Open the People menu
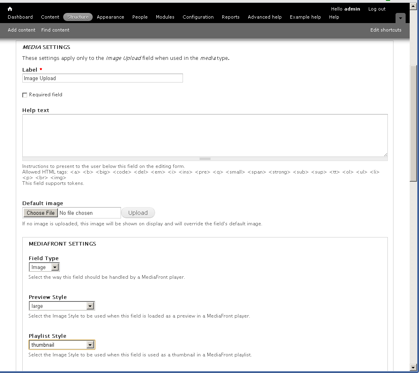 pyautogui.click(x=140, y=17)
